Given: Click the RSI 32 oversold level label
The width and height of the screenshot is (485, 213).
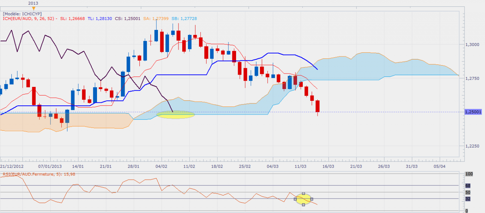Looking at the screenshot, I should coord(468,199).
